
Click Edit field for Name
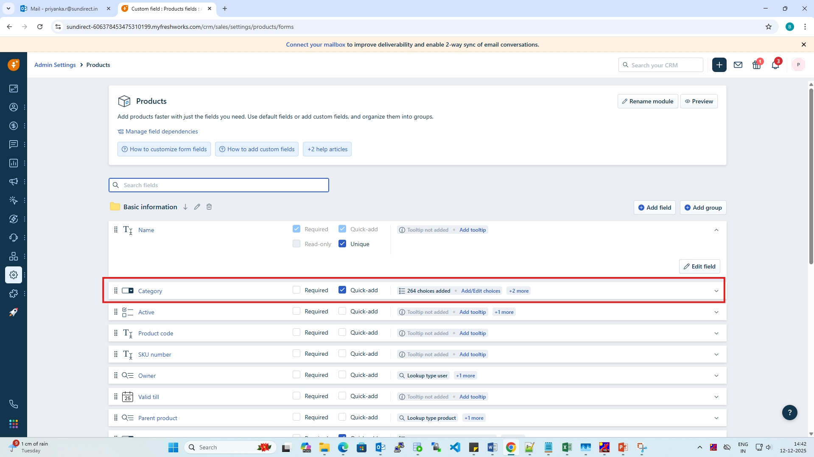[x=699, y=266]
